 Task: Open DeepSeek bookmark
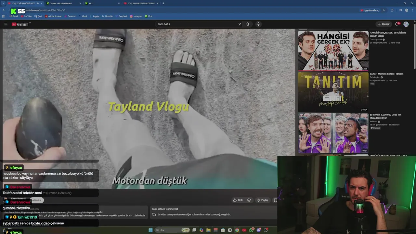point(122,16)
